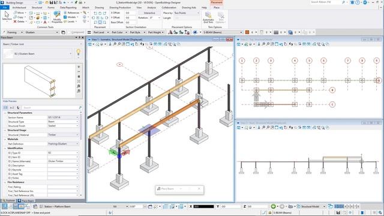Click the Search Ribbon input field
Image resolution: width=384 pixels, height=216 pixels.
(325, 2)
